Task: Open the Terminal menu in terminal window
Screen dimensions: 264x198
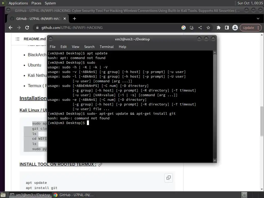Action: (x=106, y=47)
